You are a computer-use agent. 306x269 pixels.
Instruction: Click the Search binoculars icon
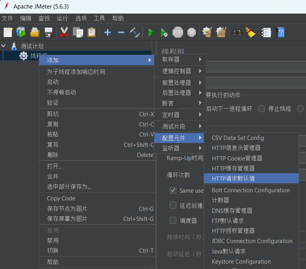click(x=237, y=33)
